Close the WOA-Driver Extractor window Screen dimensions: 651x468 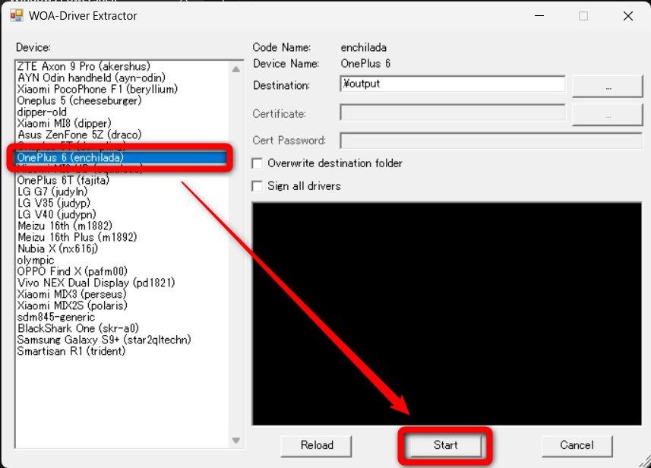click(628, 16)
